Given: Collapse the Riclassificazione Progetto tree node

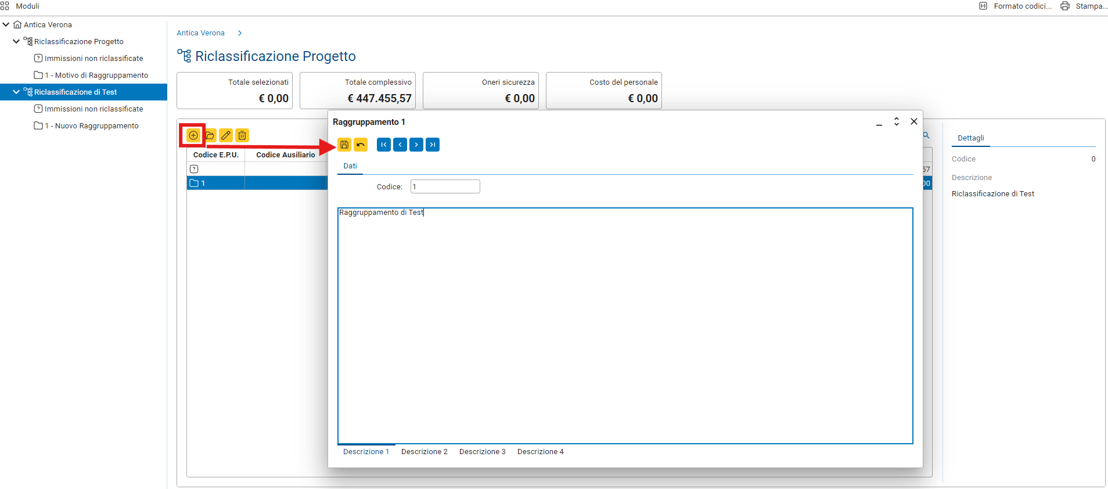Looking at the screenshot, I should pos(16,41).
